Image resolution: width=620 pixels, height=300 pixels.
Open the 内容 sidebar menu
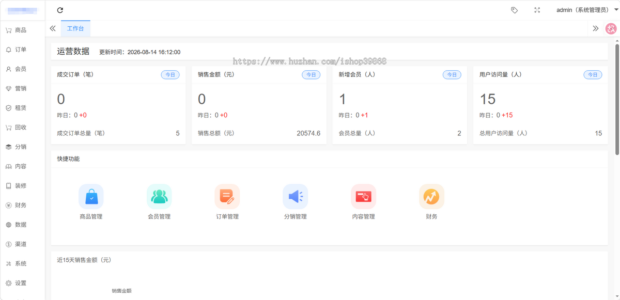[22, 166]
